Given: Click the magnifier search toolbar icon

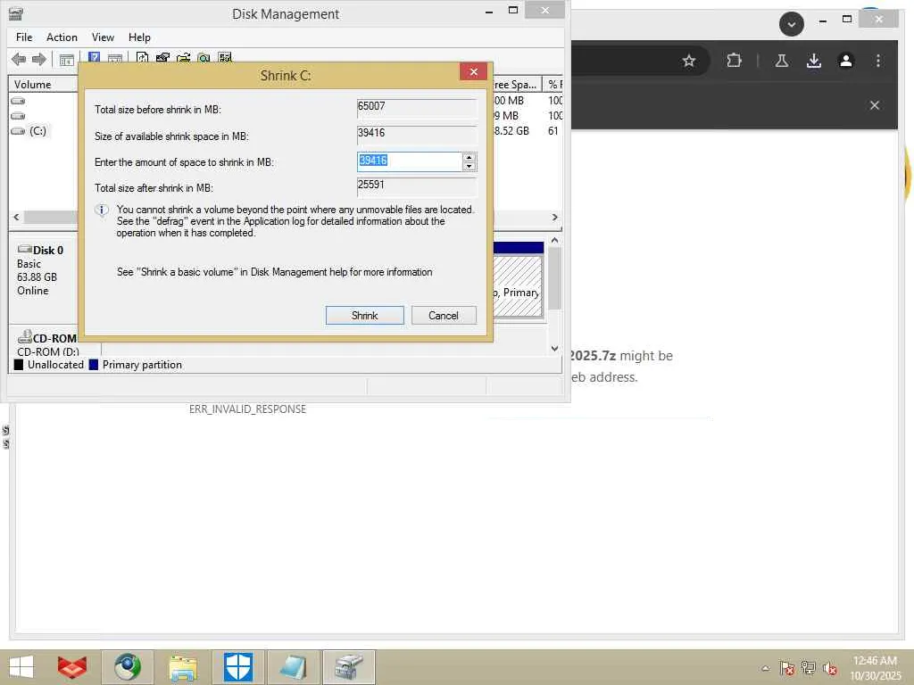Looking at the screenshot, I should pyautogui.click(x=204, y=57).
